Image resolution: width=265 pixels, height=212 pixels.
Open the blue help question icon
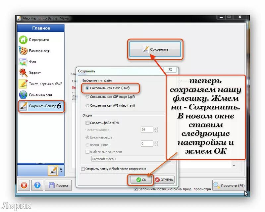(x=37, y=185)
